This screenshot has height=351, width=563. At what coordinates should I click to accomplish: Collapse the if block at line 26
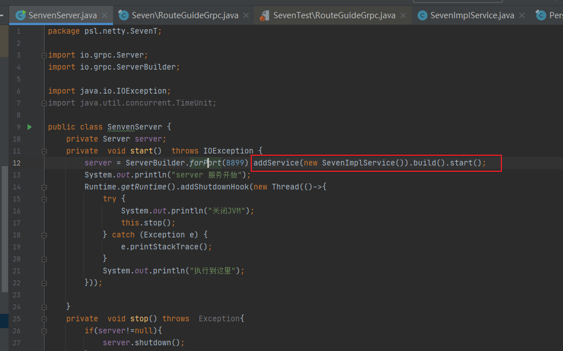tap(44, 331)
